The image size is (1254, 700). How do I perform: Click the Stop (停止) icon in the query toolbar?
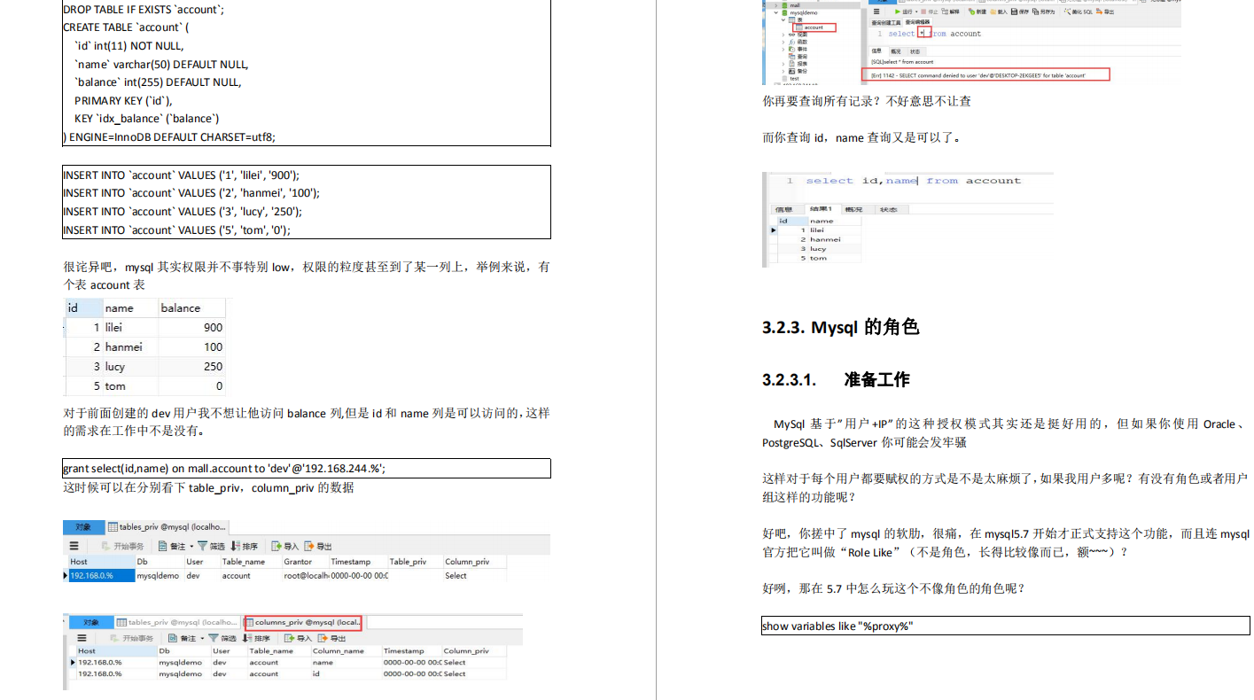pos(922,12)
